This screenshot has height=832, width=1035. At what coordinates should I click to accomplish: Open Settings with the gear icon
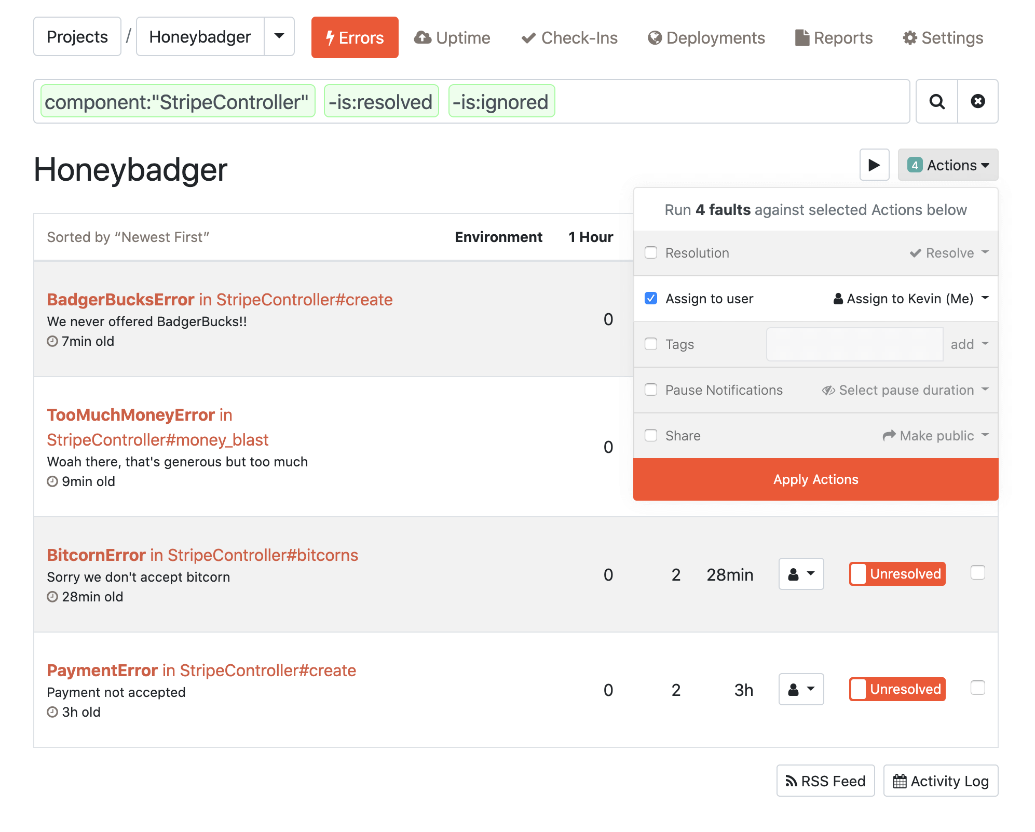[943, 38]
